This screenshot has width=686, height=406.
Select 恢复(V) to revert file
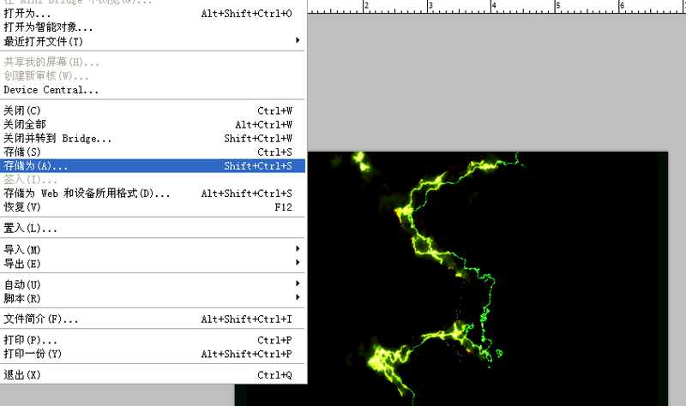point(22,206)
